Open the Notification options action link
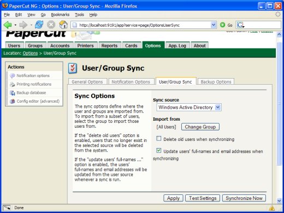The image size is (284, 213). (x=33, y=75)
